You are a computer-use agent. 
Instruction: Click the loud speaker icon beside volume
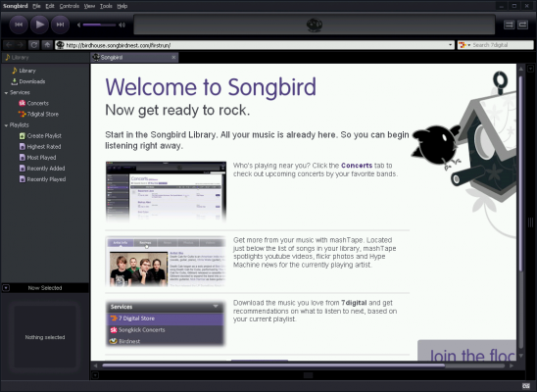point(122,24)
